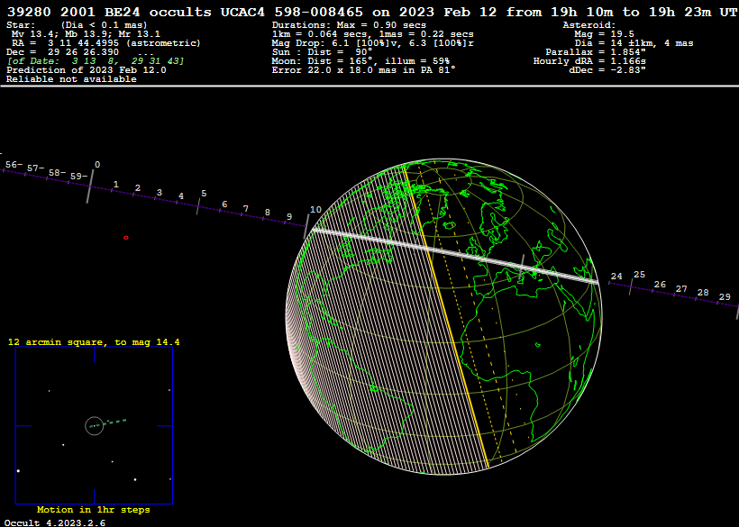Click 'Sun : Dist = 90°' line
Image resolution: width=739 pixels, height=527 pixels.
322,52
